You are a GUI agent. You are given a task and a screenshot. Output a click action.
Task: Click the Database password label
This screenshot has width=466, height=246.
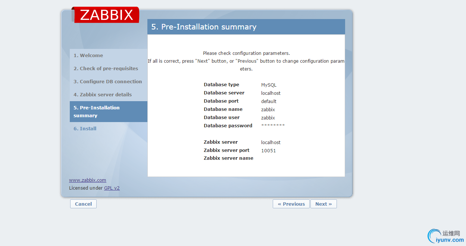click(228, 126)
